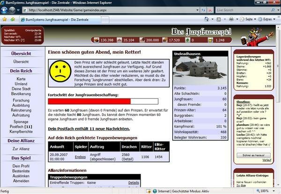This screenshot has height=194, width=281.
Task: Open the Ausbildung page
Action: pyautogui.click(x=21, y=105)
